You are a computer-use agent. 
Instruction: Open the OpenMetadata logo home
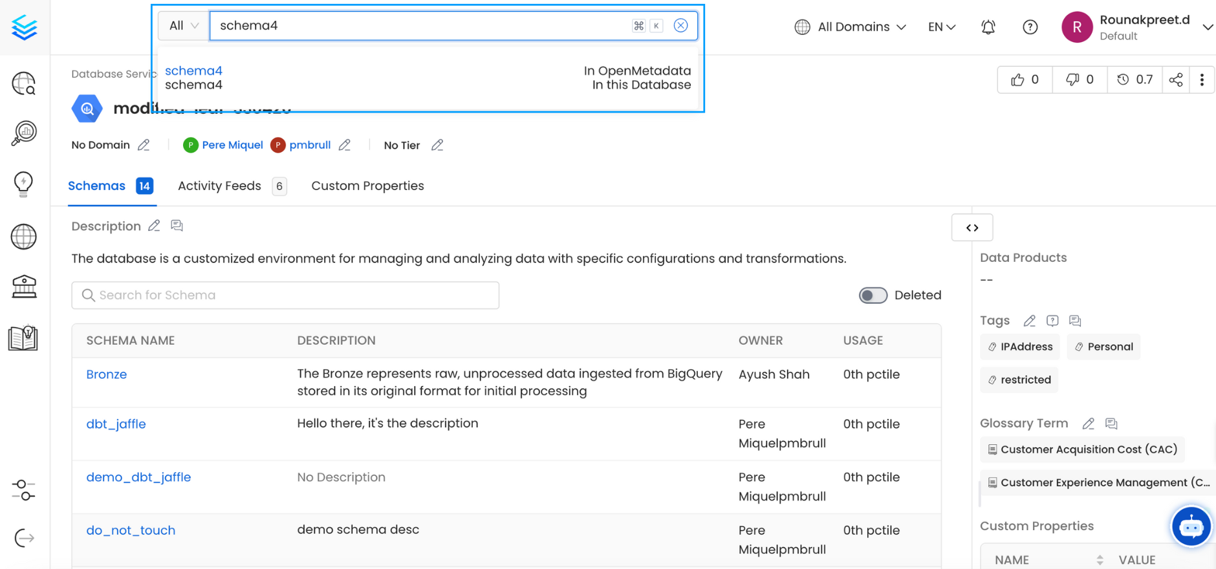(x=24, y=27)
